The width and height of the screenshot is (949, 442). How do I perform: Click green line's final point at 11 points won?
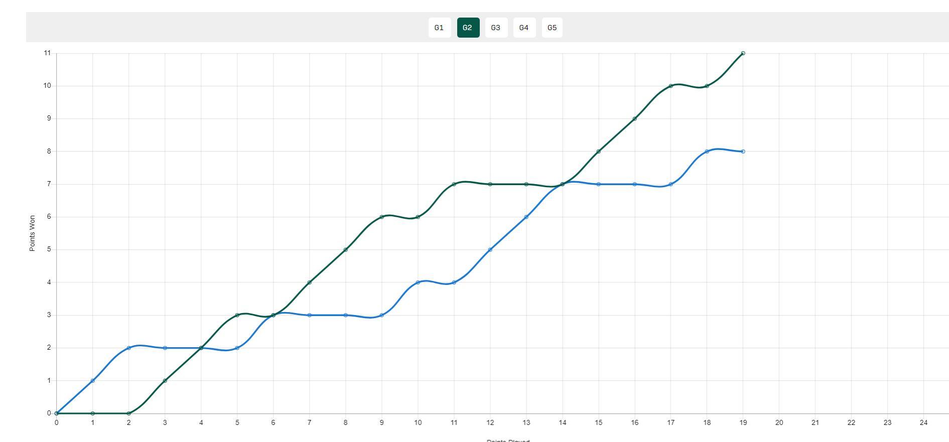coord(743,53)
